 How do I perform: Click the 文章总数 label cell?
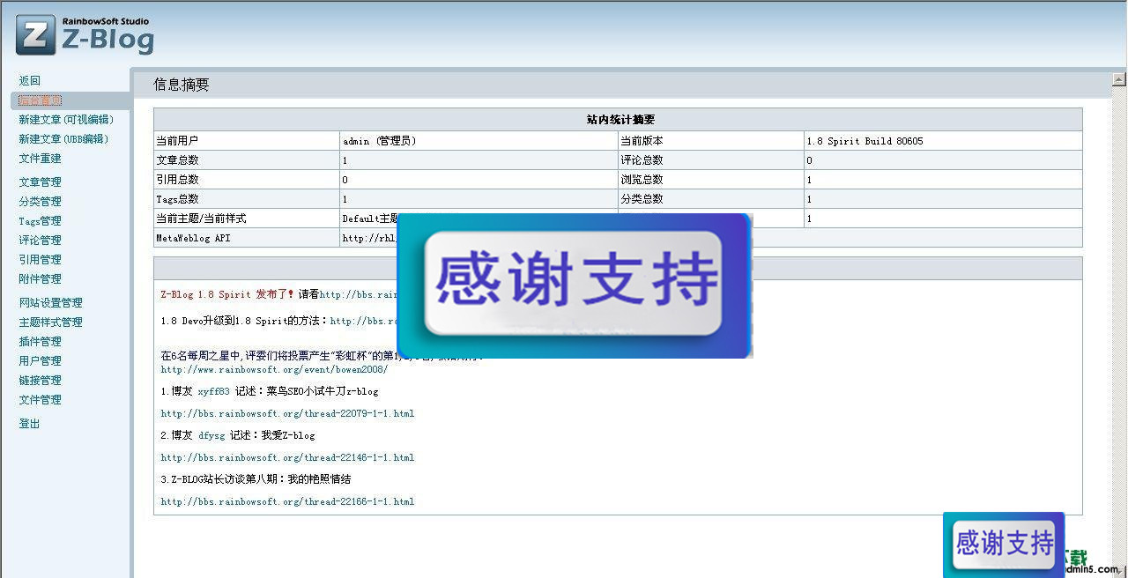tap(247, 160)
